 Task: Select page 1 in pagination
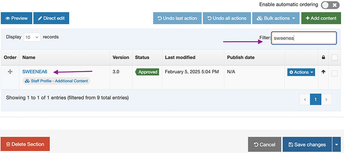pyautogui.click(x=315, y=100)
